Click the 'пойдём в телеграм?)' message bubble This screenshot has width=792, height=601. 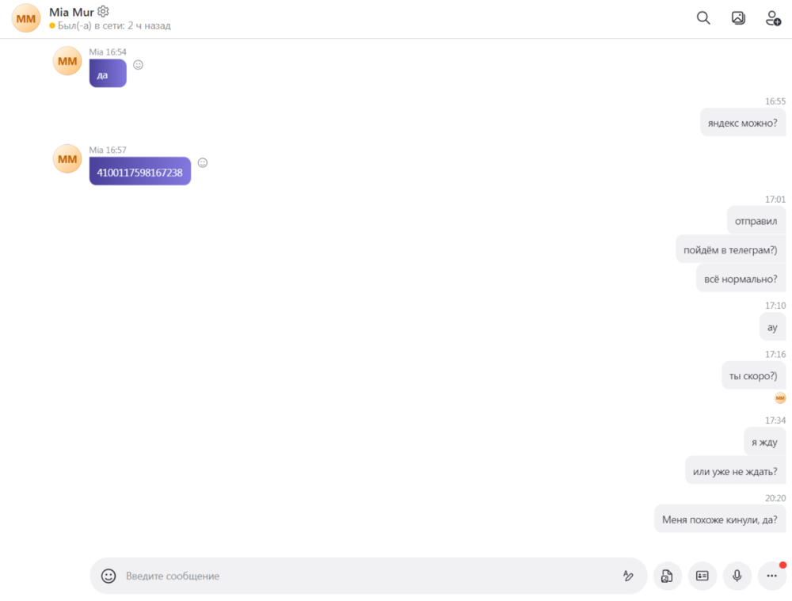(730, 249)
